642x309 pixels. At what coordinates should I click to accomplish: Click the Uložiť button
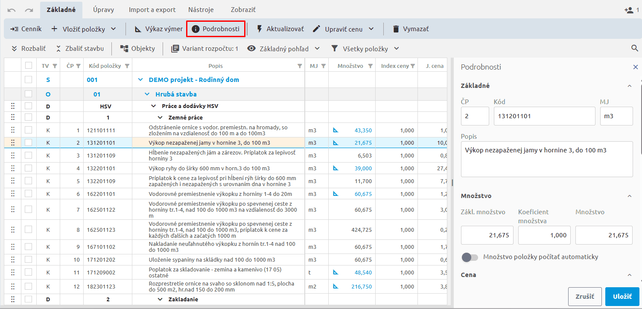pyautogui.click(x=622, y=297)
